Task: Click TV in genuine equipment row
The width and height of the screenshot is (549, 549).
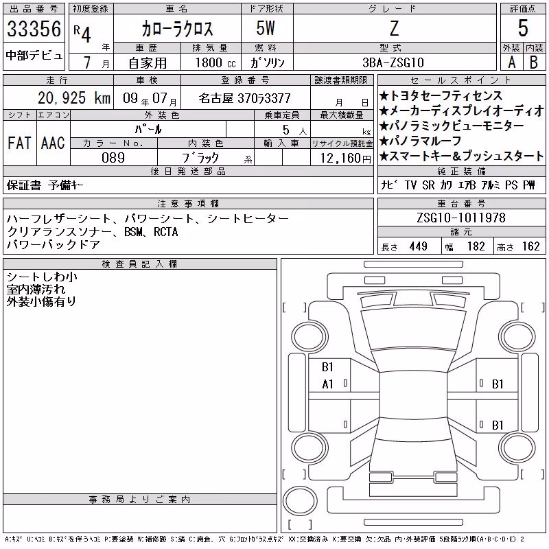Action: click(x=410, y=185)
